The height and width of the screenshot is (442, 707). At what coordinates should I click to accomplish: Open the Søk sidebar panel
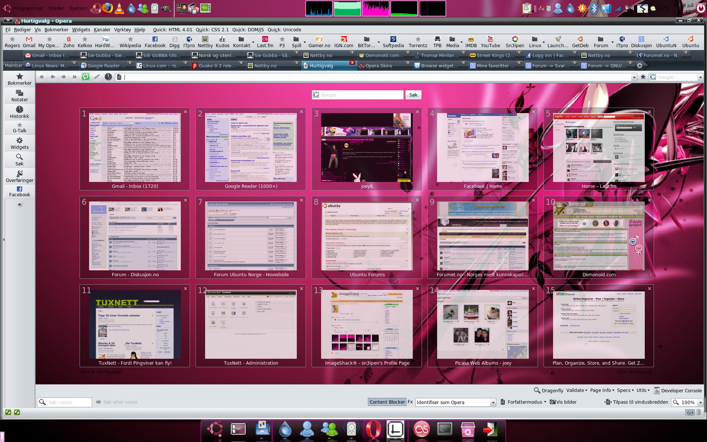click(20, 160)
